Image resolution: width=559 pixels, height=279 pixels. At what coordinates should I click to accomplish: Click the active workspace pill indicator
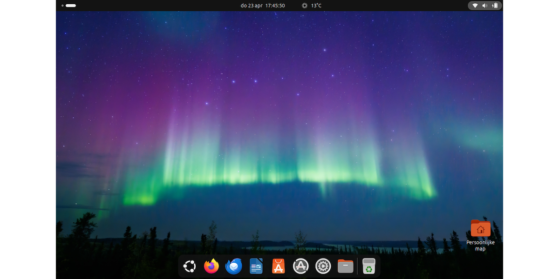(x=71, y=6)
